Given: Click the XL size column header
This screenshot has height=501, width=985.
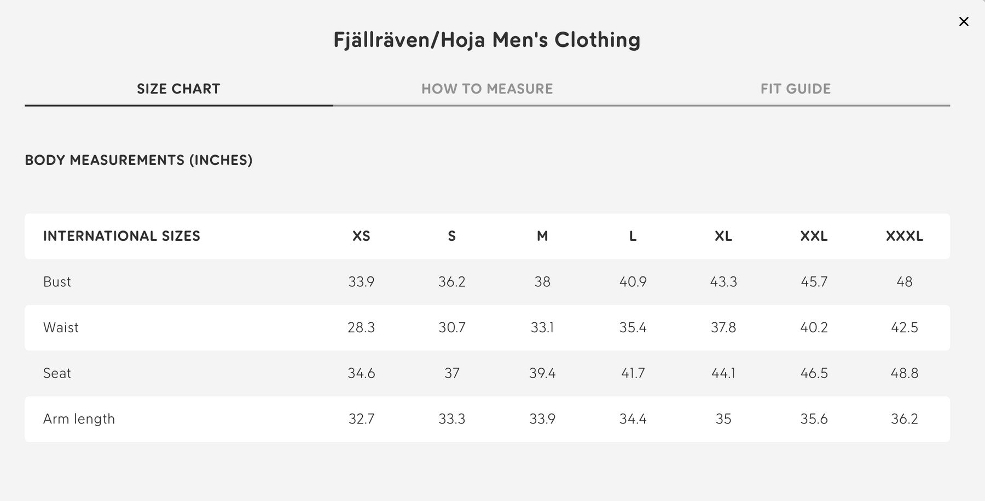Looking at the screenshot, I should pos(723,236).
